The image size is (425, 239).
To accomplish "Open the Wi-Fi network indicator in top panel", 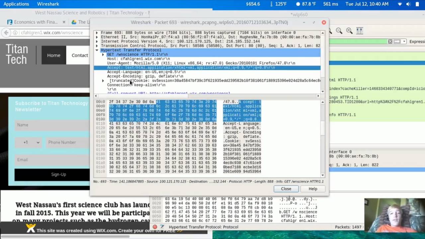I will 400,4.
